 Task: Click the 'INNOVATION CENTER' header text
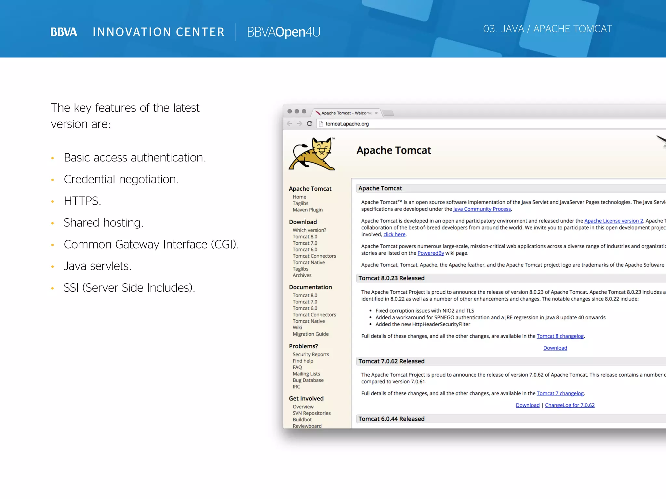point(159,32)
